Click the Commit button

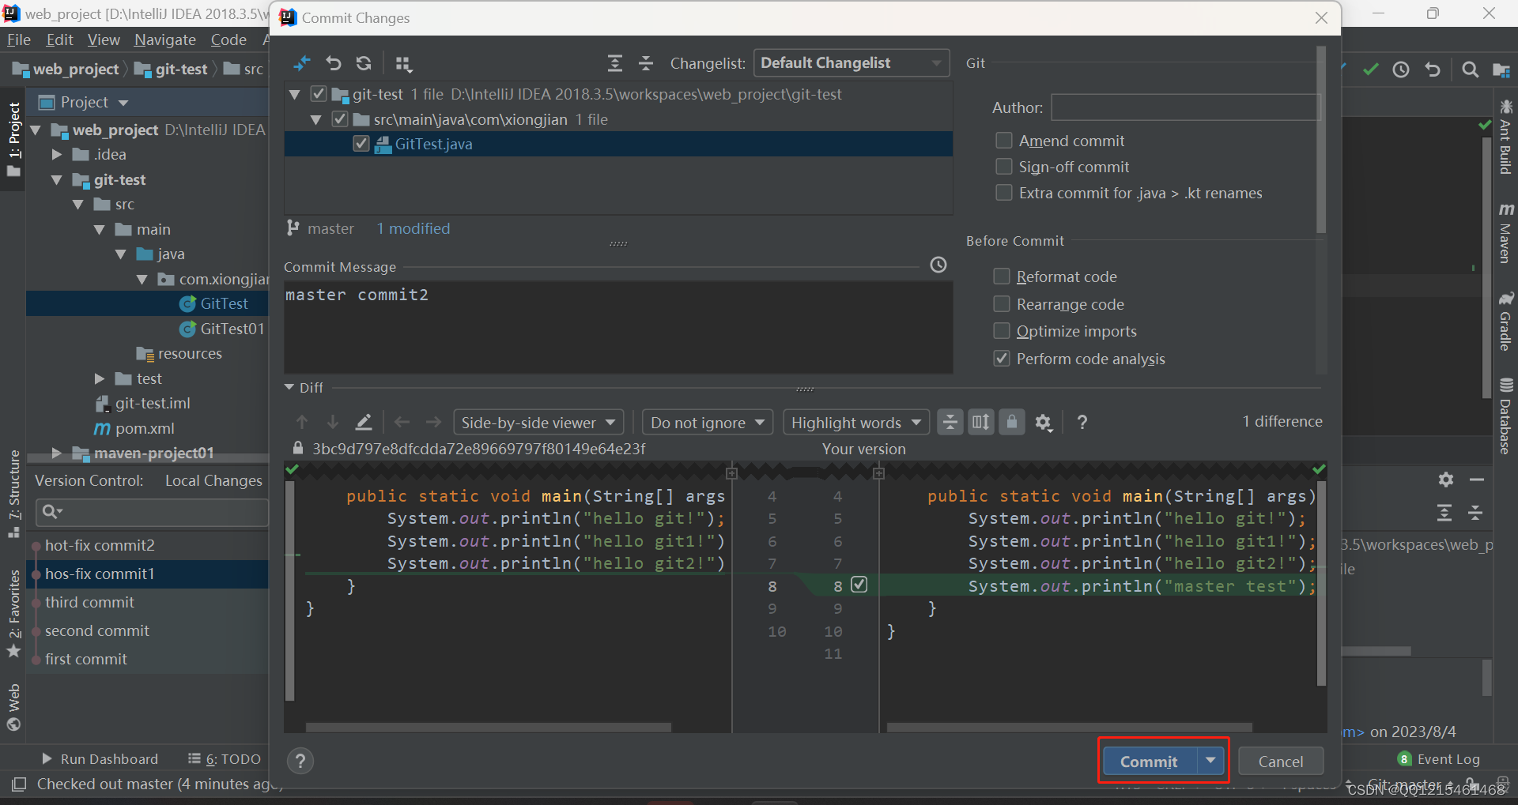pos(1150,761)
